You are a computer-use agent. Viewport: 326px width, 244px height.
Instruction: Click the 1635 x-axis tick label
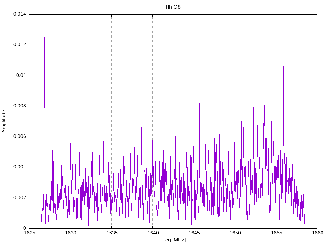coord(111,233)
